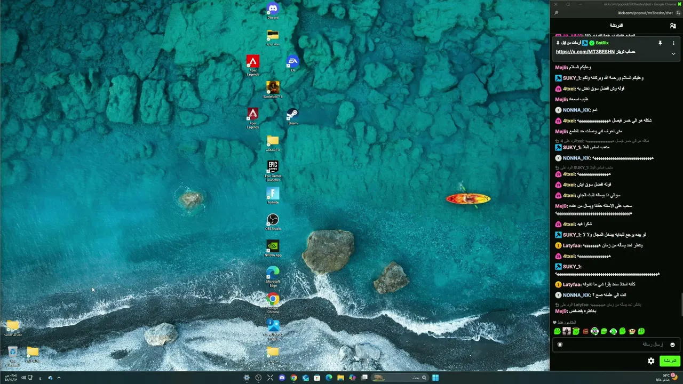This screenshot has width=683, height=384.
Task: Launch Battlefield 6 from the desktop
Action: click(273, 90)
